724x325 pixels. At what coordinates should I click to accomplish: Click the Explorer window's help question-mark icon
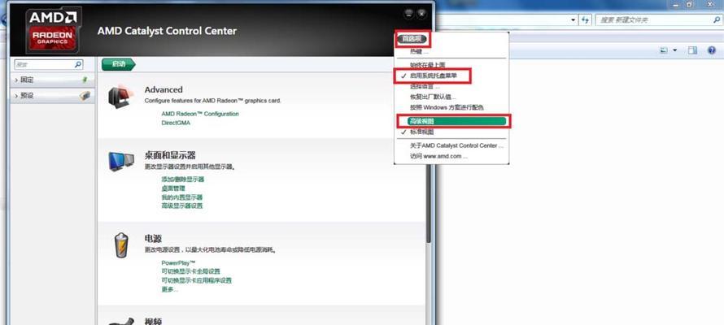(712, 50)
